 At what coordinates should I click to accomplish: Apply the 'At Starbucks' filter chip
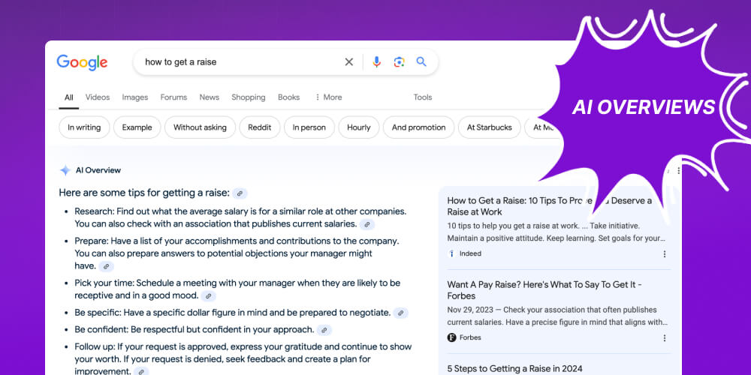pyautogui.click(x=490, y=127)
